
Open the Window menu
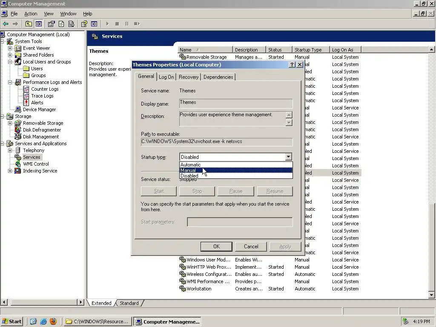(68, 14)
